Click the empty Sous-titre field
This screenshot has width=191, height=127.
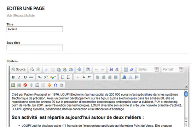pyautogui.click(x=35, y=48)
